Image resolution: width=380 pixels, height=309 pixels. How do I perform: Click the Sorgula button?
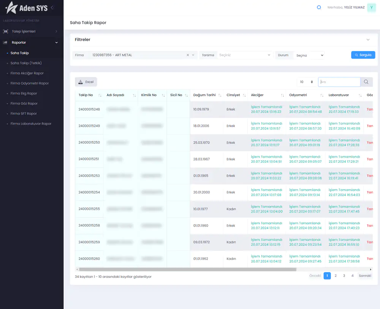pyautogui.click(x=363, y=55)
